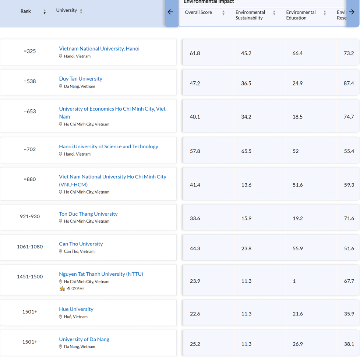Screen dimensions: 360x357
Task: Select rank cell 1451-1500
Action: [x=30, y=277]
